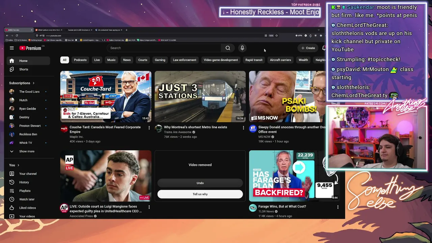432x243 pixels.
Task: Open Preston Stewart's channel
Action: (x=28, y=126)
